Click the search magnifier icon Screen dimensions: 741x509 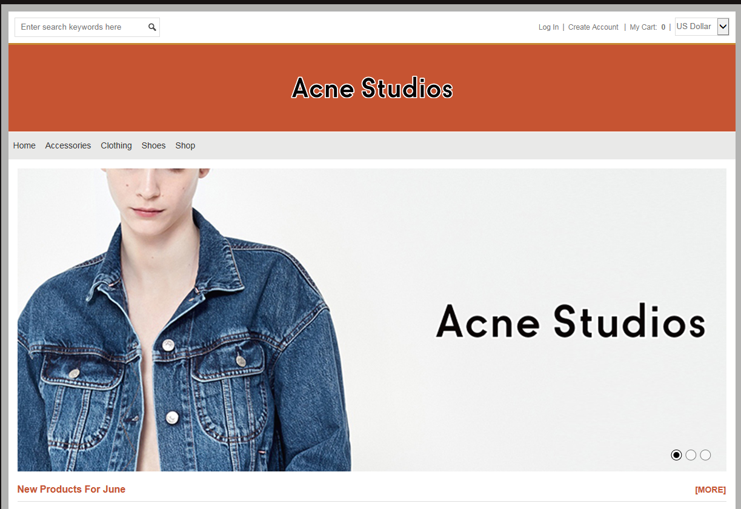pyautogui.click(x=152, y=27)
